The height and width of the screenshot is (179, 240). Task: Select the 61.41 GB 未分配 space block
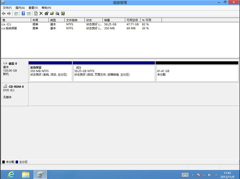tap(197, 72)
